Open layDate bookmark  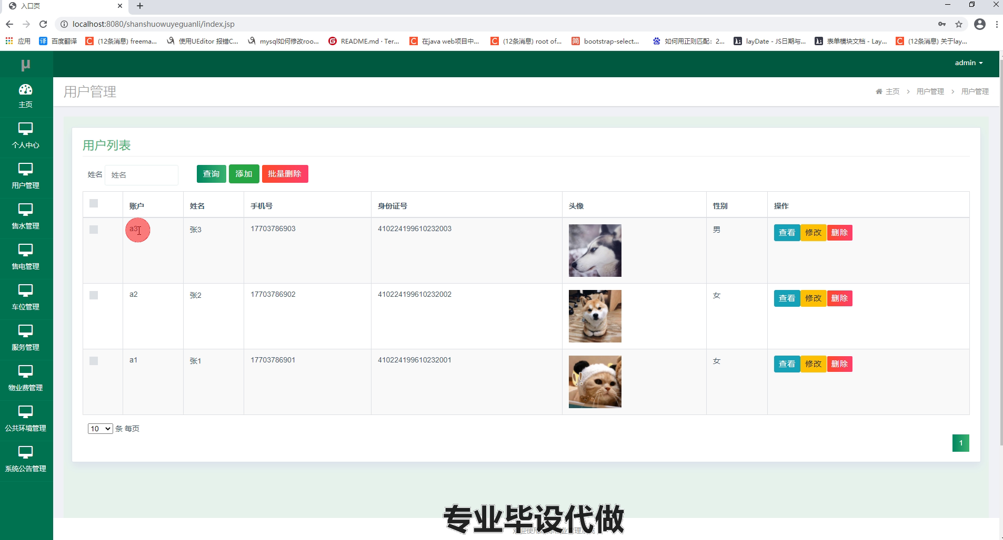tap(769, 41)
